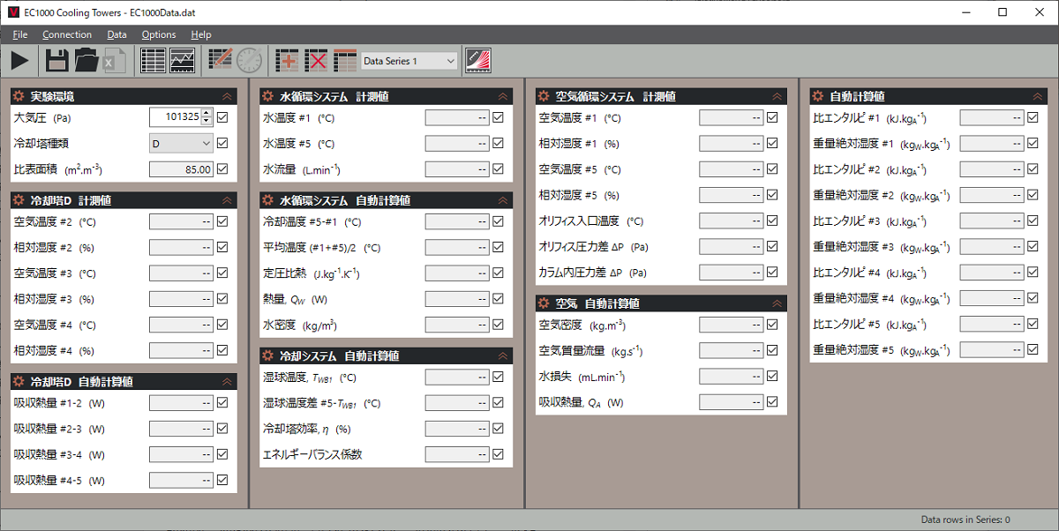Click the gear icon of 実験環境 panel
Image resolution: width=1059 pixels, height=531 pixels.
pos(19,96)
